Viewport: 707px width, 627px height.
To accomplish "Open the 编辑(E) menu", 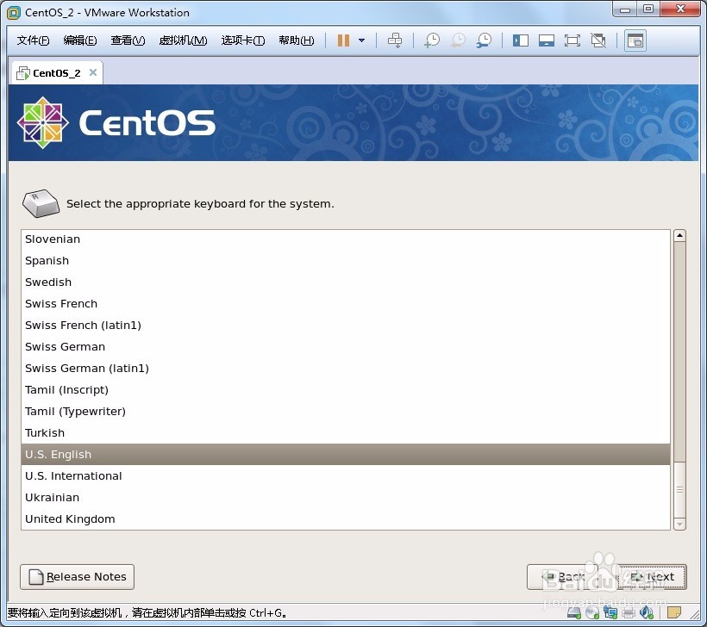I will [x=80, y=40].
